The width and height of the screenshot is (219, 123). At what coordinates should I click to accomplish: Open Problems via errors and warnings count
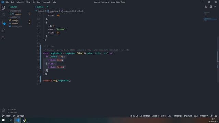click(x=21, y=116)
